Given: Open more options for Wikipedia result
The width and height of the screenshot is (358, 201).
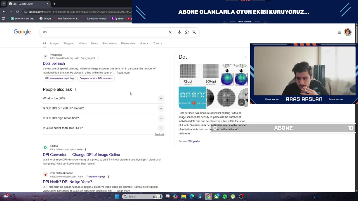Looking at the screenshot, I should (98, 58).
